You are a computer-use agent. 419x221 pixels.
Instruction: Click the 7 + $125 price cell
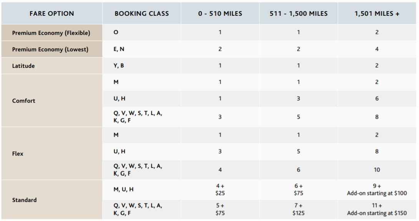(x=298, y=210)
